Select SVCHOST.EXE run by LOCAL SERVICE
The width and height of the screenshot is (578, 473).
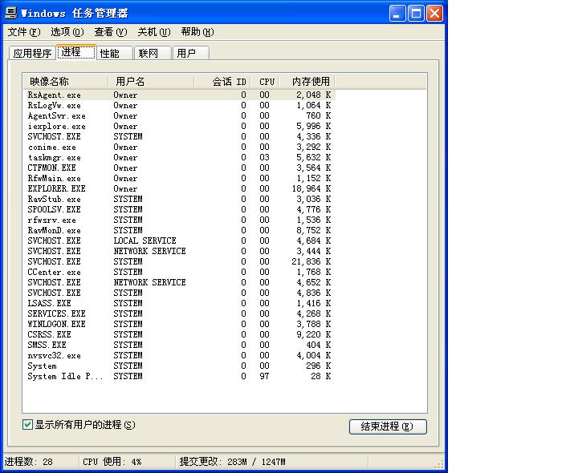pyautogui.click(x=179, y=241)
